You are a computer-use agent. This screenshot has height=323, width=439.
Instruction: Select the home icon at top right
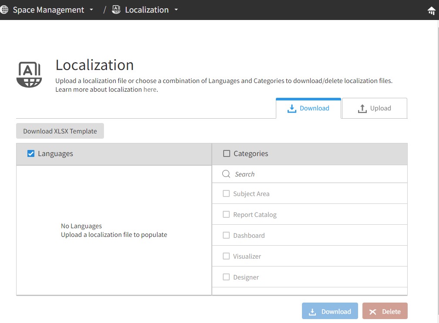[x=432, y=9]
